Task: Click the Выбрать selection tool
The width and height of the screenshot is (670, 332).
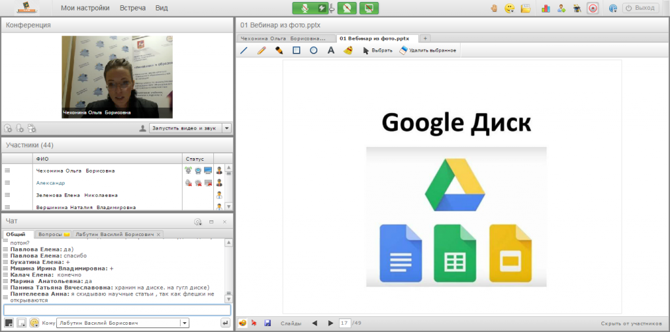Action: 378,50
